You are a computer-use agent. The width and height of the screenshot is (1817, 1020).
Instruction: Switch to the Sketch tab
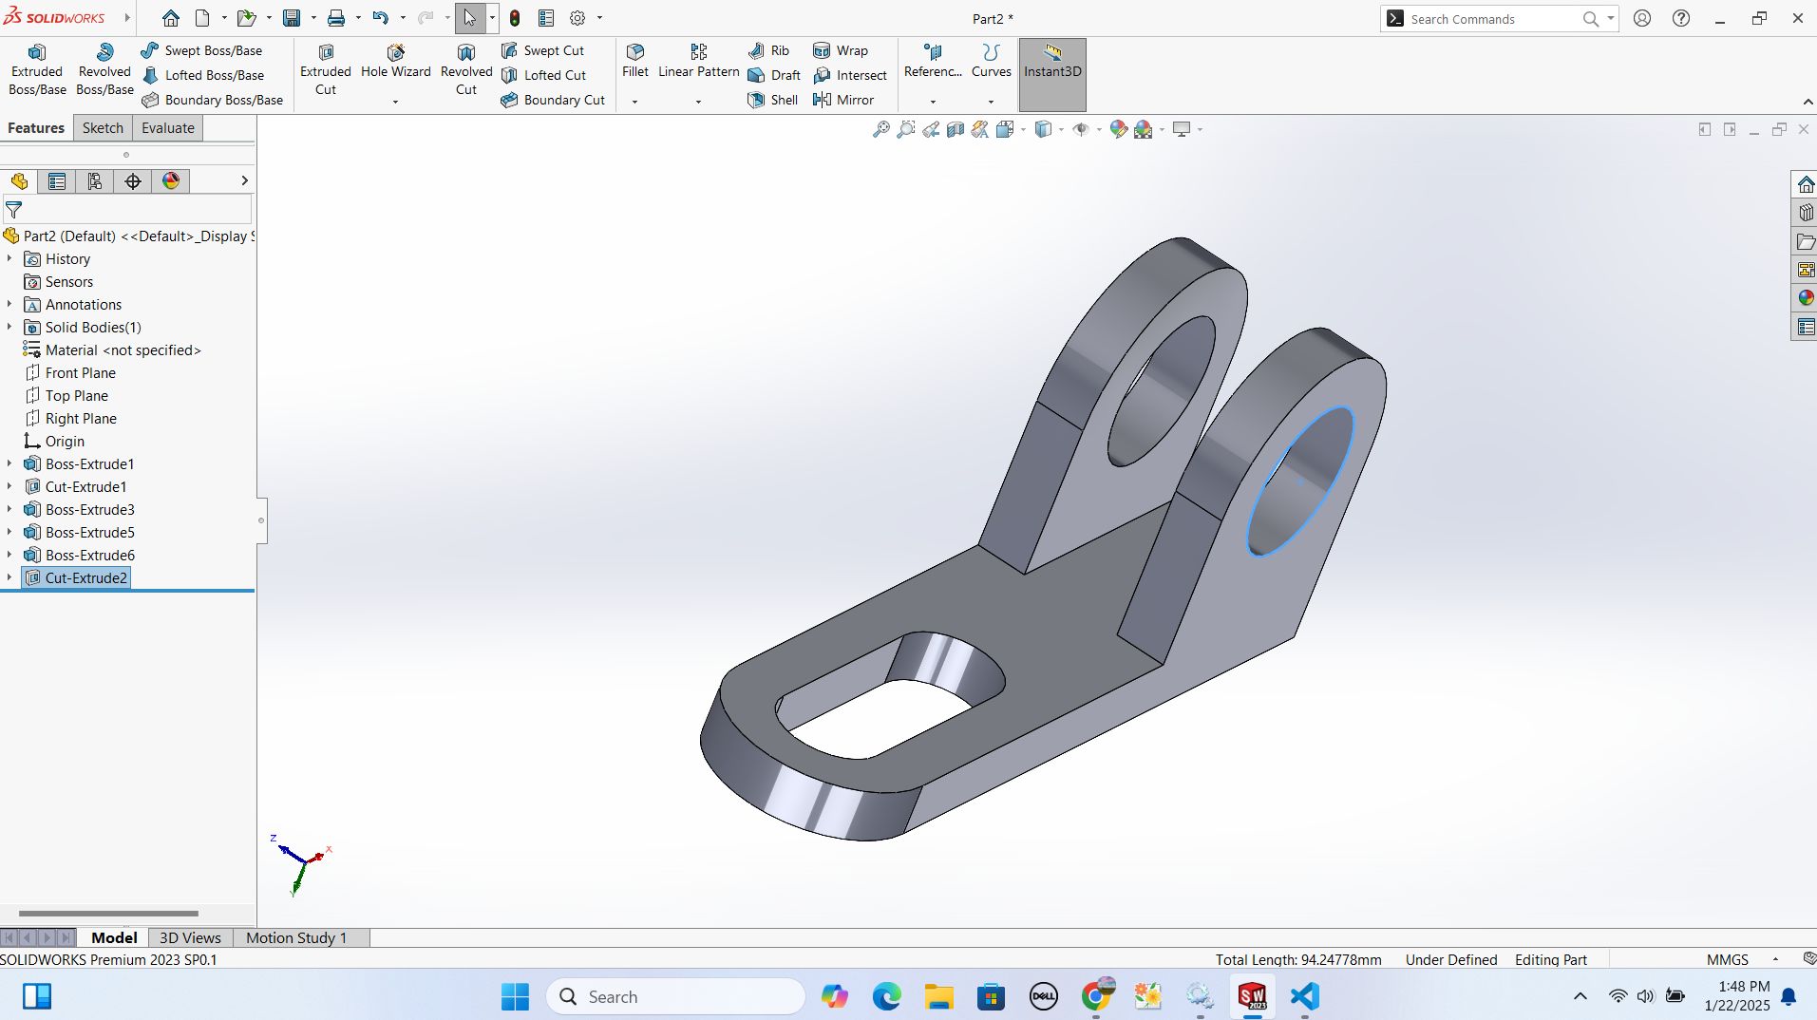(103, 128)
